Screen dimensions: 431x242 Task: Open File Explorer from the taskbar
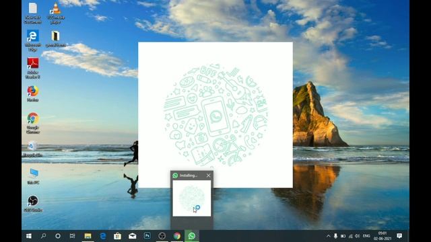pos(88,236)
